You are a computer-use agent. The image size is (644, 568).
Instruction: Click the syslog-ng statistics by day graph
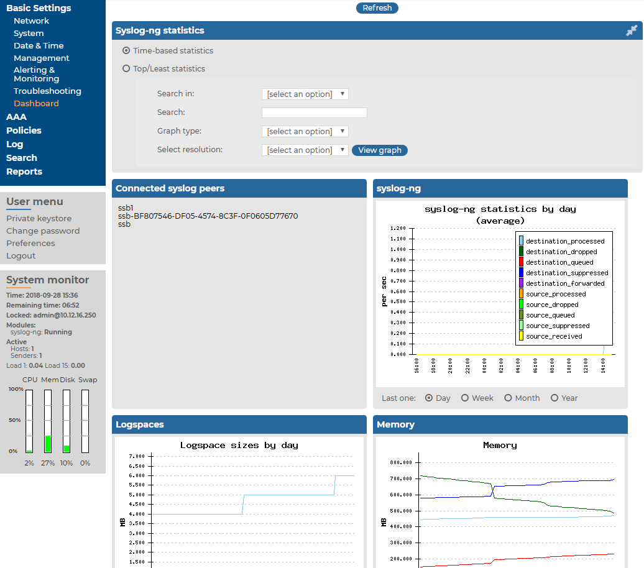pos(500,294)
